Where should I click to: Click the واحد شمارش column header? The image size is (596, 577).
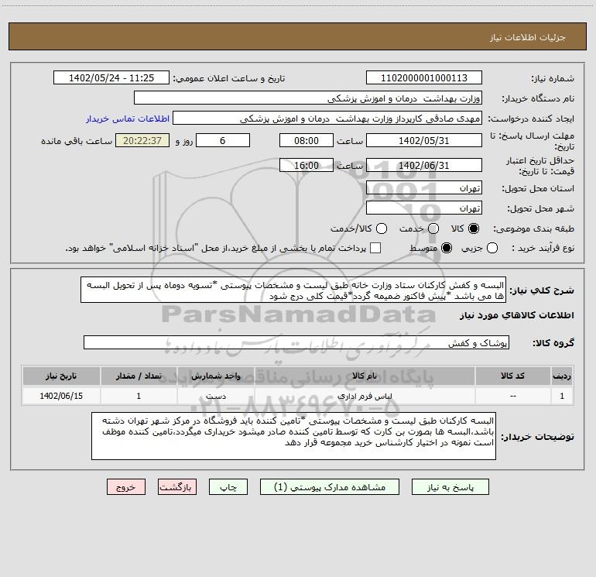point(215,376)
